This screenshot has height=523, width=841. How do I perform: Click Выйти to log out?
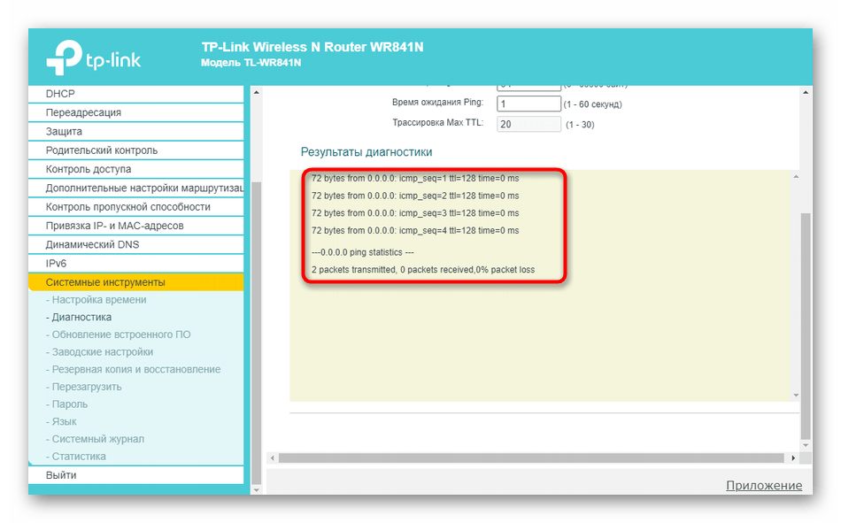61,475
